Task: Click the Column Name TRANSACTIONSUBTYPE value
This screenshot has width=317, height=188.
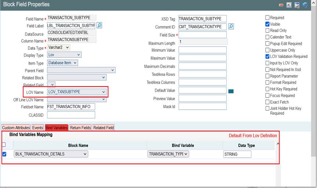Action: [72, 40]
